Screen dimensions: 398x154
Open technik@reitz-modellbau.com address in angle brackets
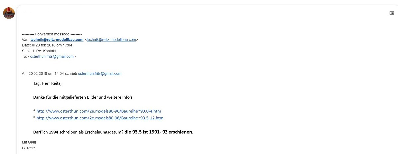click(111, 40)
